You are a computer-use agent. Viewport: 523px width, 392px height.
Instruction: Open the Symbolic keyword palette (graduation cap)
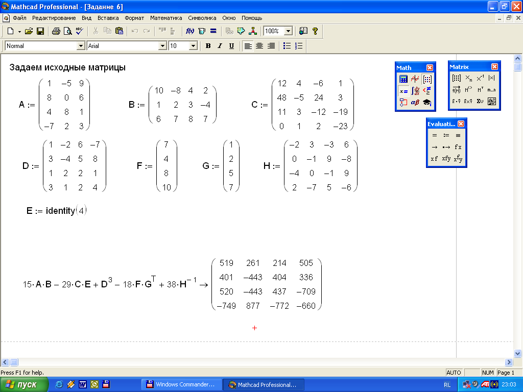point(427,102)
